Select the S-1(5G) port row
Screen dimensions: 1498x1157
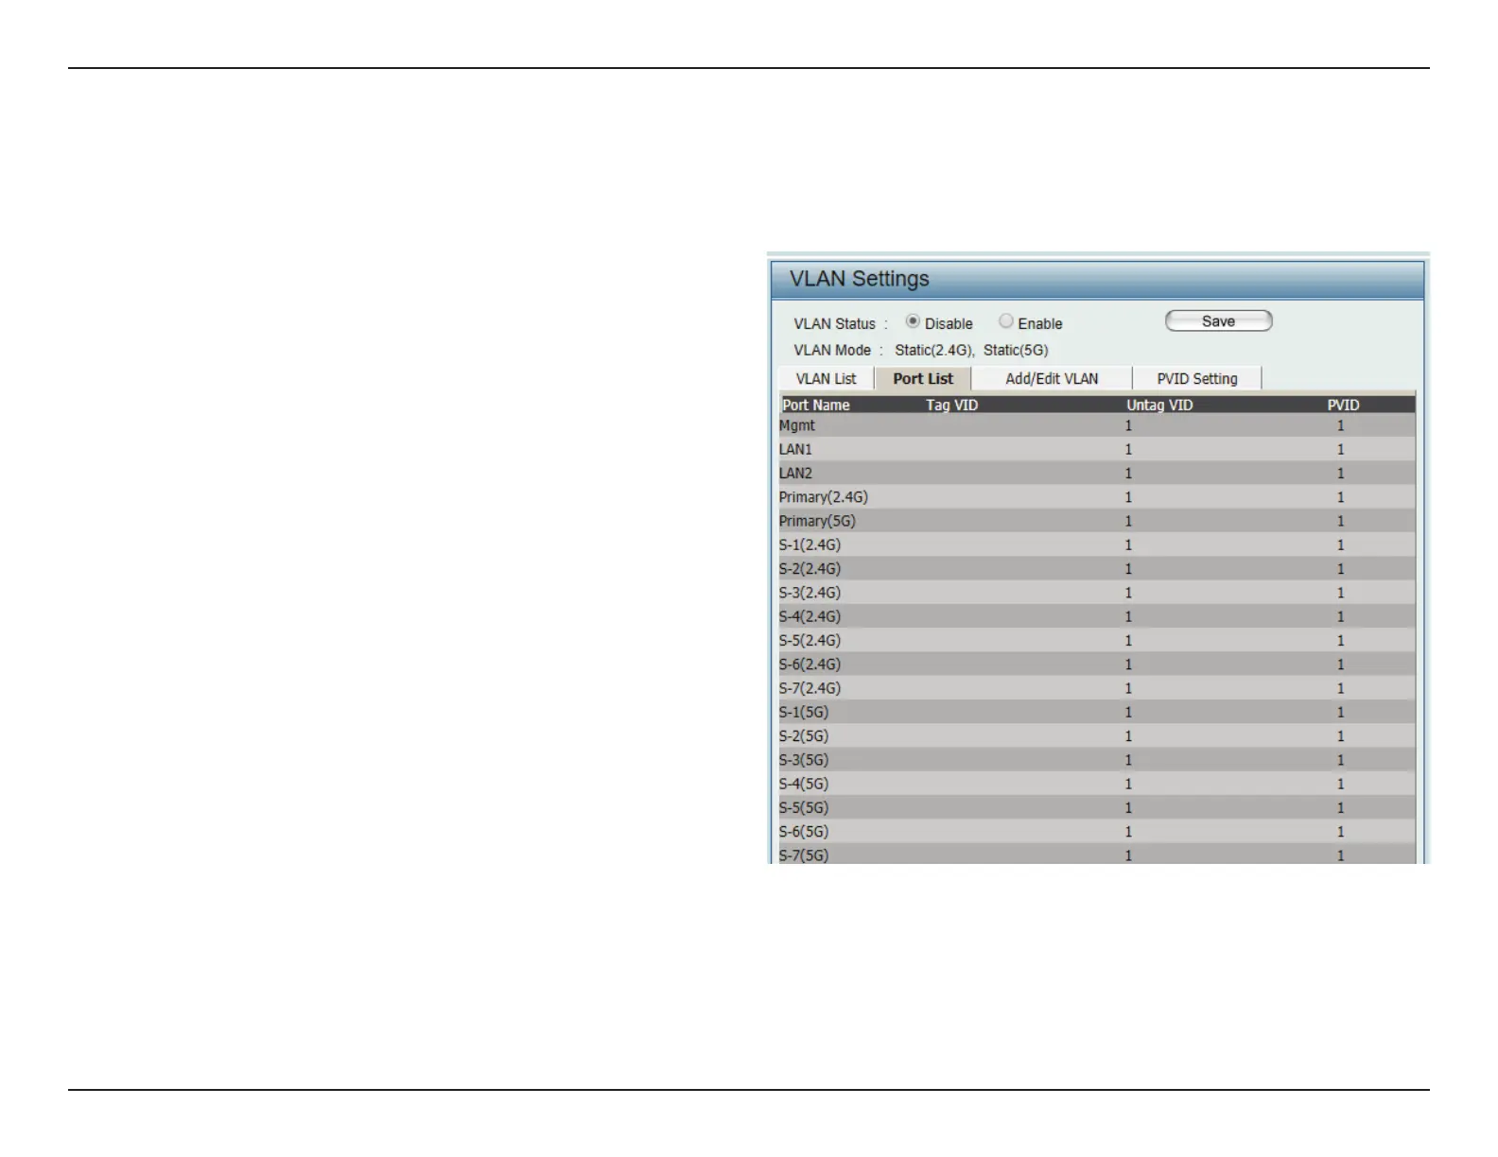tap(1097, 712)
